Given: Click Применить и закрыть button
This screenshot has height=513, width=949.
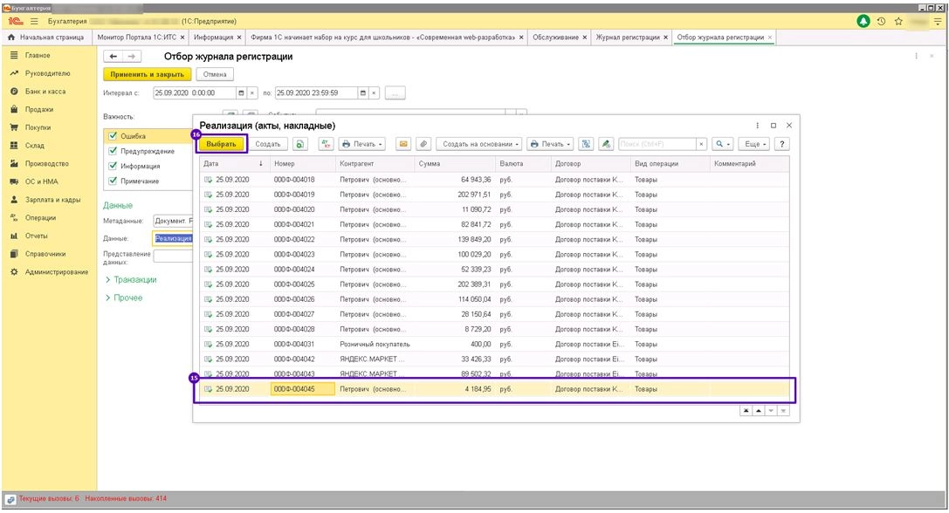Looking at the screenshot, I should click(147, 74).
